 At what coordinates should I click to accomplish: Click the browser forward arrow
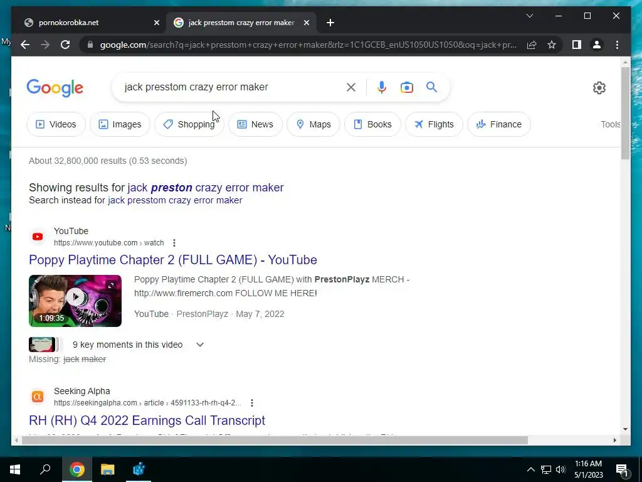[45, 45]
